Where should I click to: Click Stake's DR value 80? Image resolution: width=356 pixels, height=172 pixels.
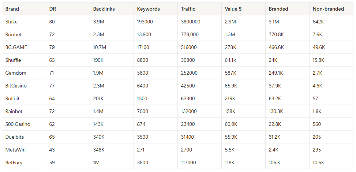(68, 22)
